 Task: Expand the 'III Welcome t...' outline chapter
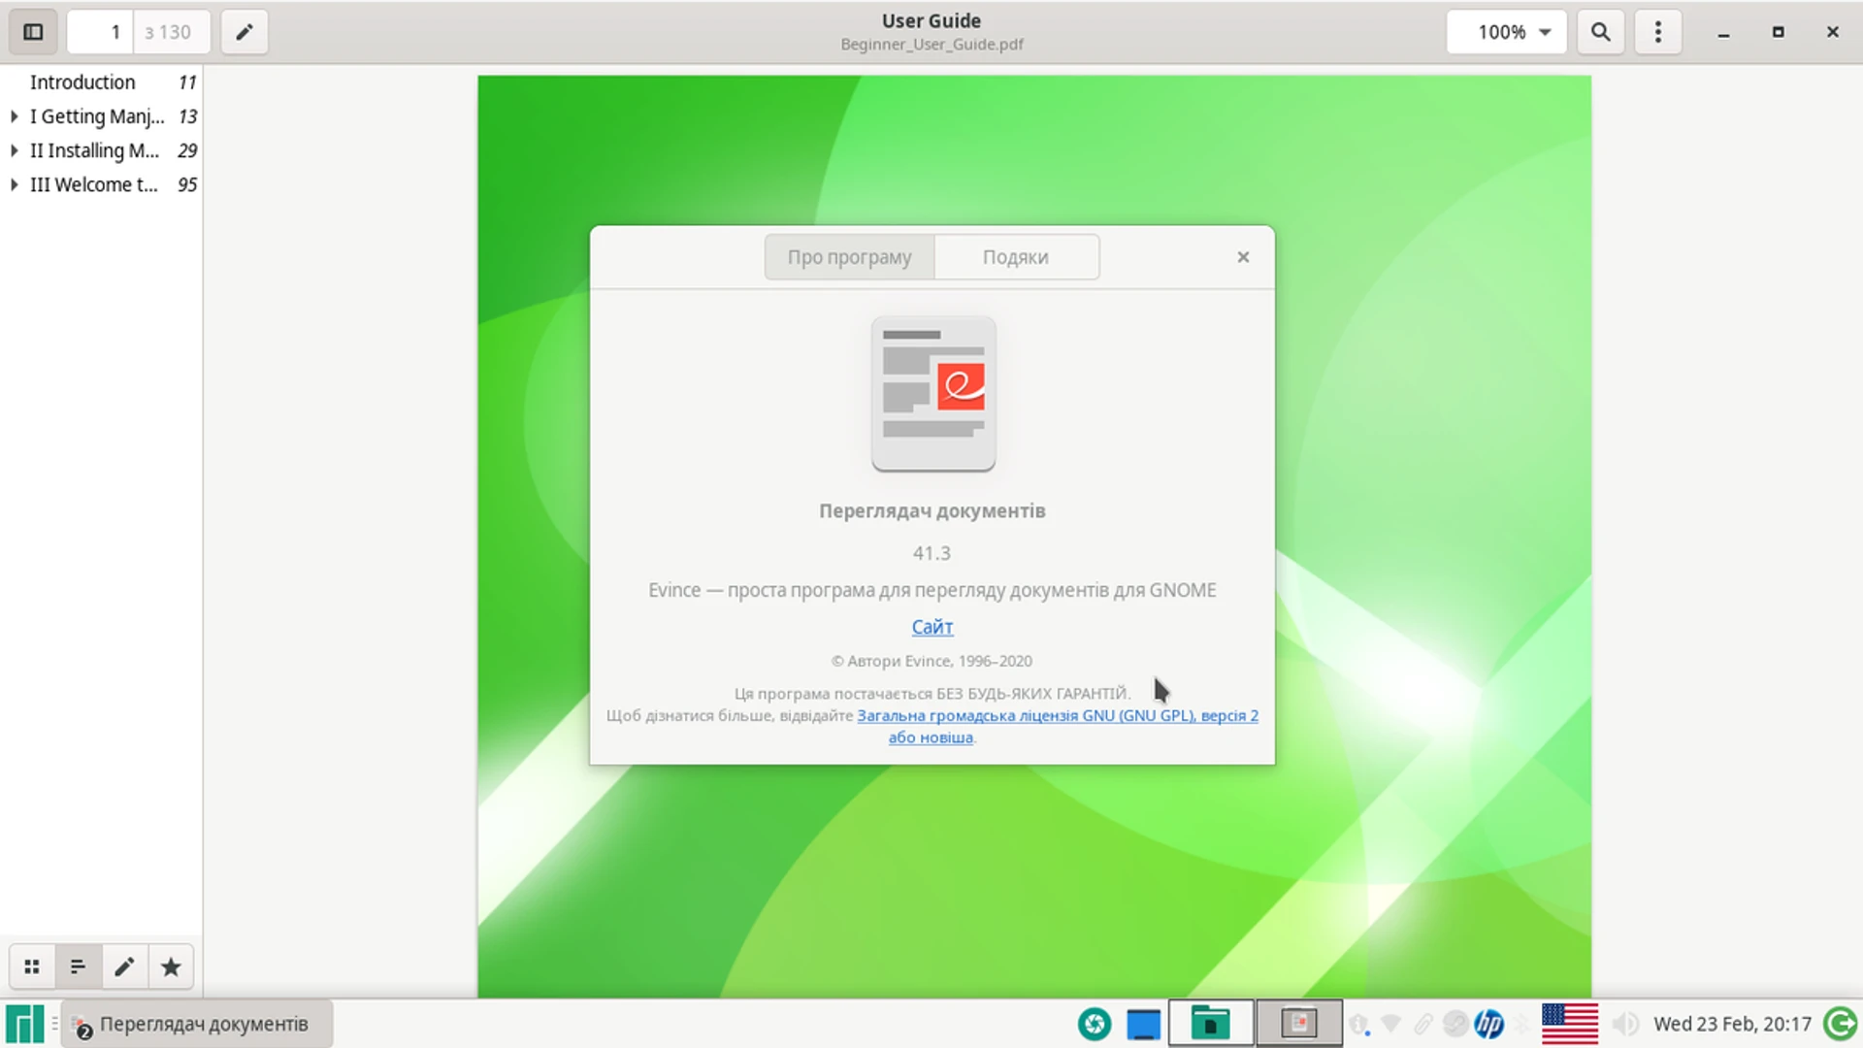(15, 184)
